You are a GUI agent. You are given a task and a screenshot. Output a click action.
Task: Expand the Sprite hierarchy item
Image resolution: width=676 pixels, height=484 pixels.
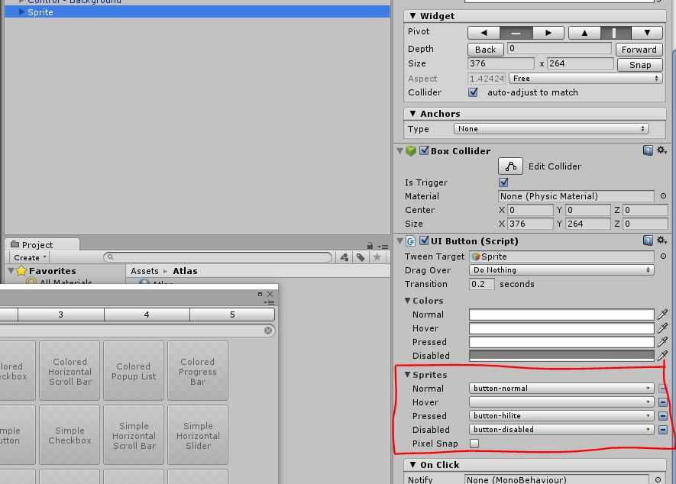[x=21, y=12]
